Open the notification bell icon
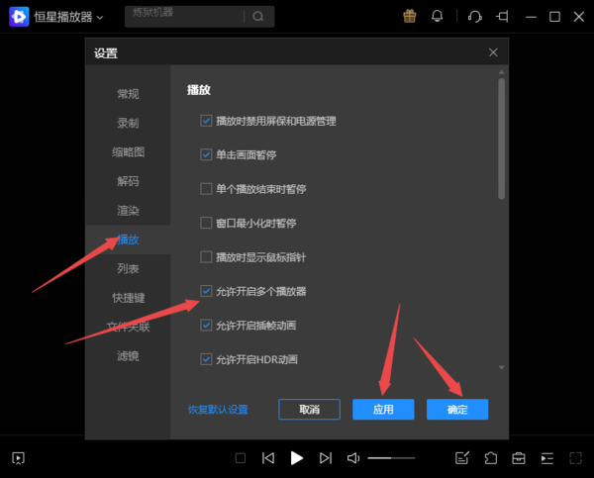Viewport: 594px width, 478px height. [438, 16]
